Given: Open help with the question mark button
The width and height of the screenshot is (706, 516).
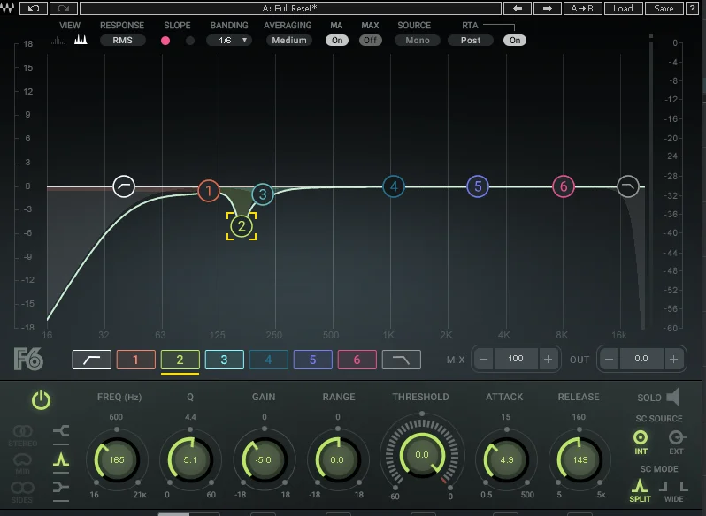Looking at the screenshot, I should tap(693, 8).
